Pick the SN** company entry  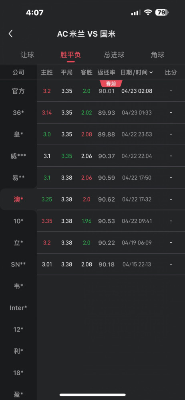pos(18,264)
